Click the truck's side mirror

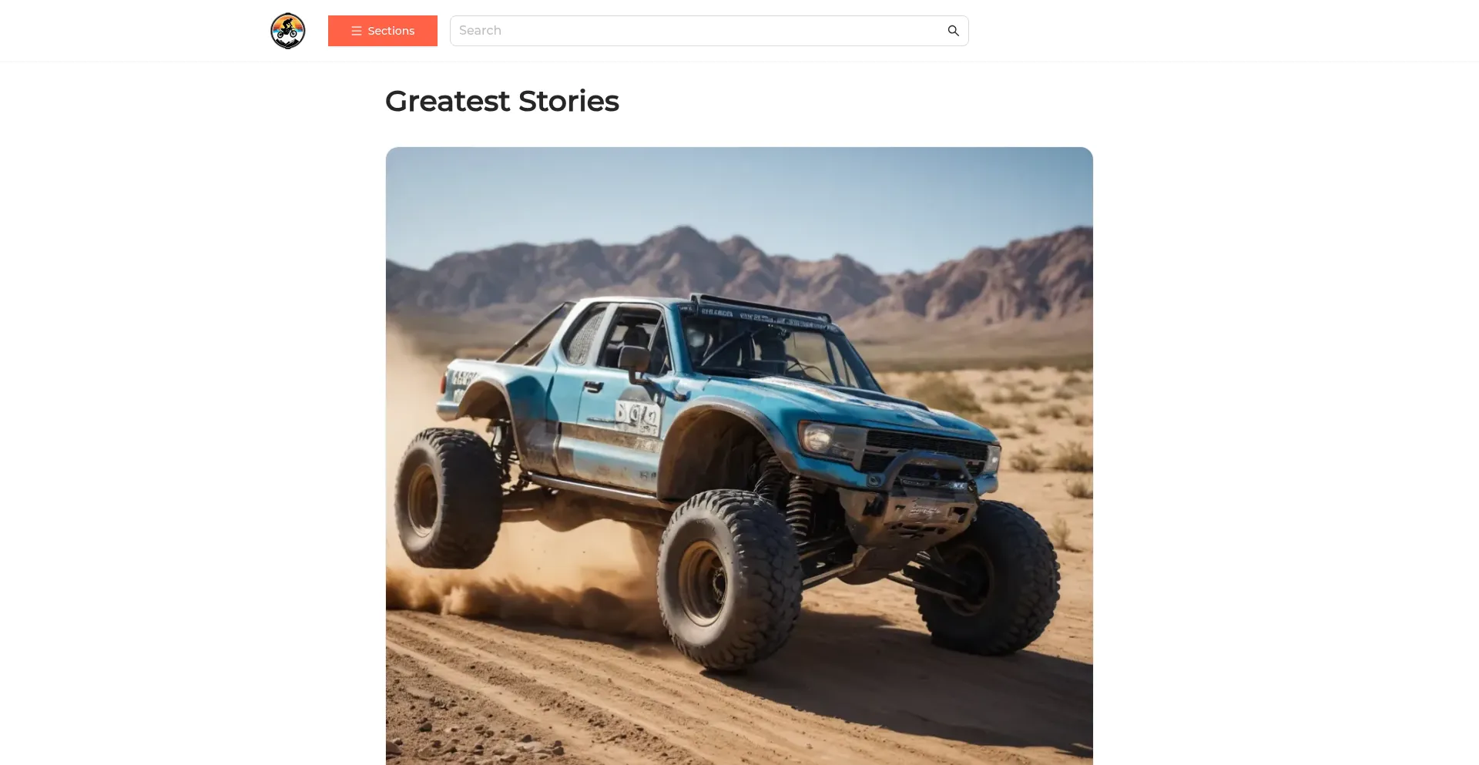pos(636,360)
